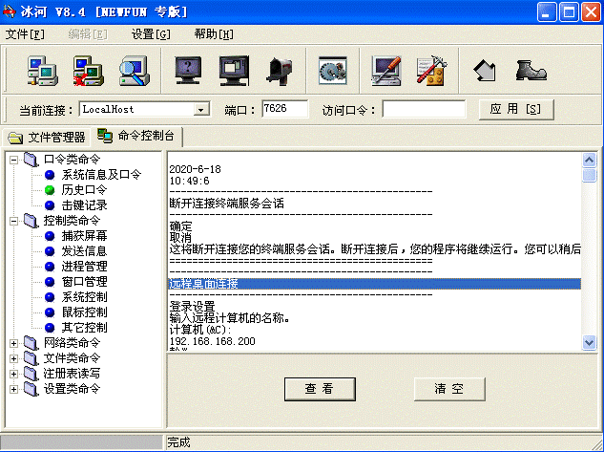The height and width of the screenshot is (452, 604).
Task: Click the 应用[S] button
Action: pyautogui.click(x=516, y=110)
